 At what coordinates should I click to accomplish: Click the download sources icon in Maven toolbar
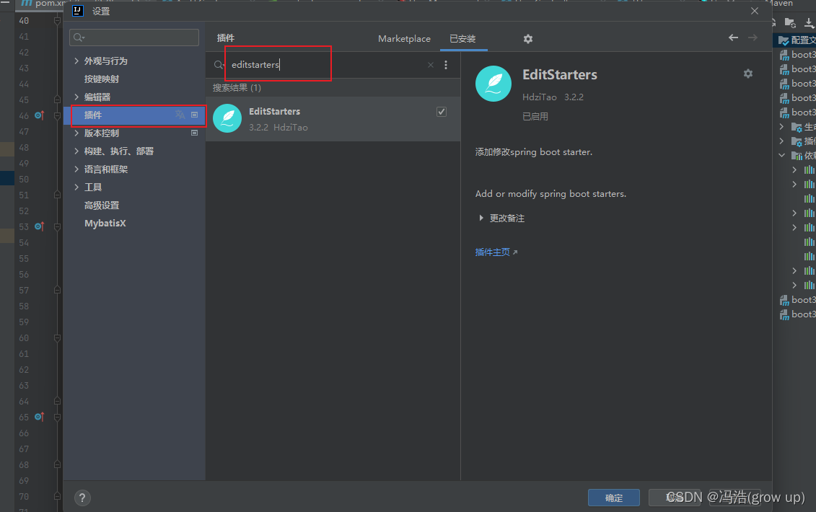810,23
